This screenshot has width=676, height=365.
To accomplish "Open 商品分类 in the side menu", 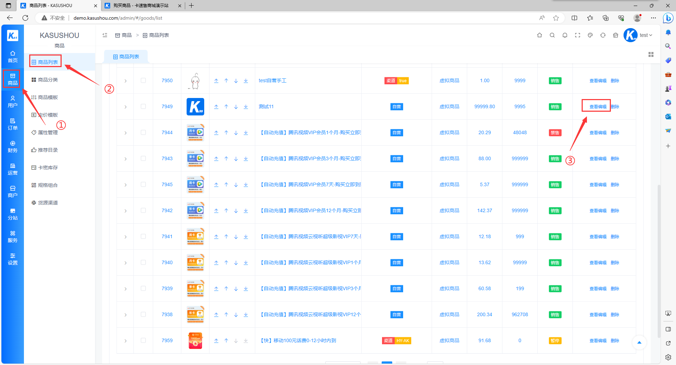I will 48,80.
